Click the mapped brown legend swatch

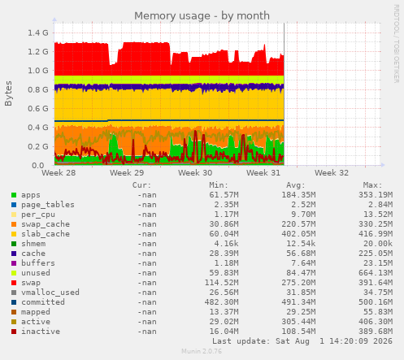click(14, 312)
